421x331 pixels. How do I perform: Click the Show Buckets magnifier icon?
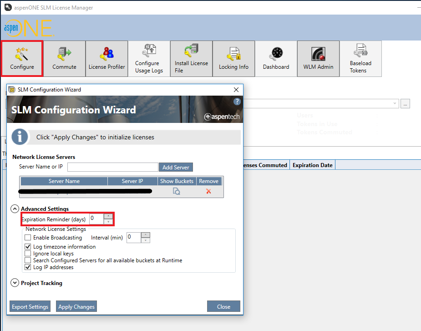coord(177,191)
